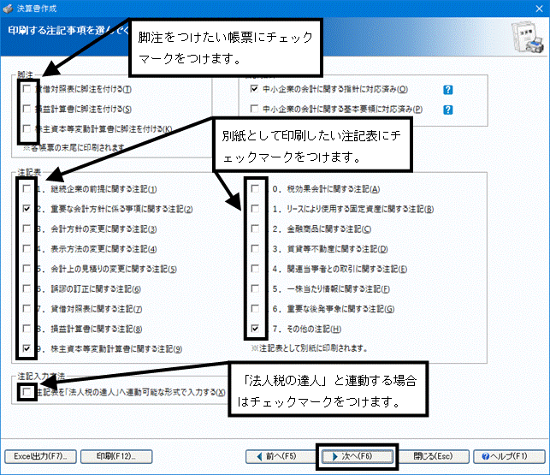550x475 pixels.
Task: Click Excel出力(F7) button
Action: coord(40,457)
